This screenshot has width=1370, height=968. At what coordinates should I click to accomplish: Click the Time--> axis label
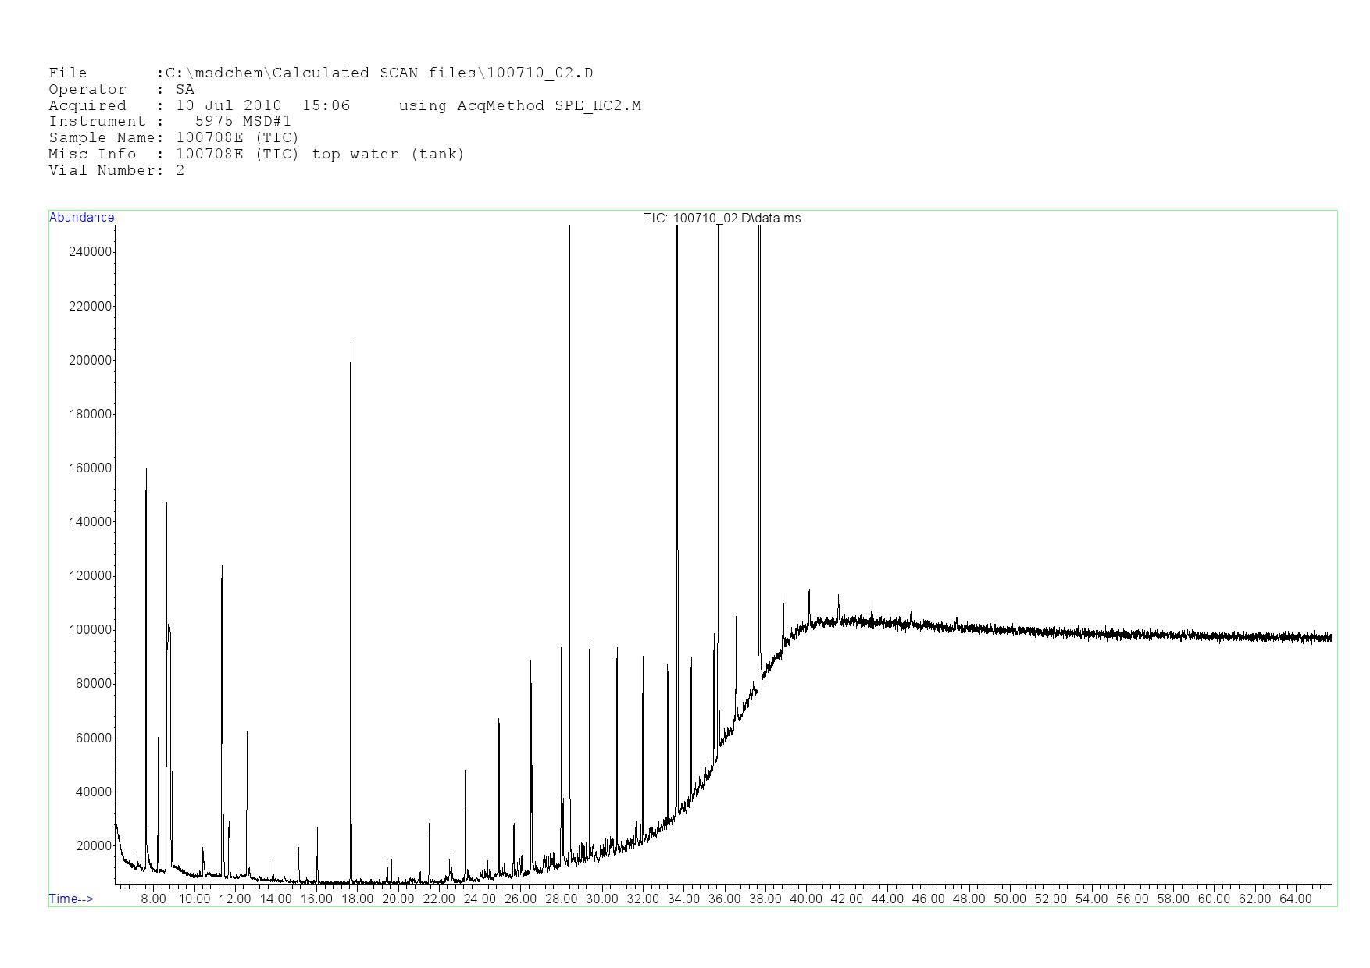(71, 899)
